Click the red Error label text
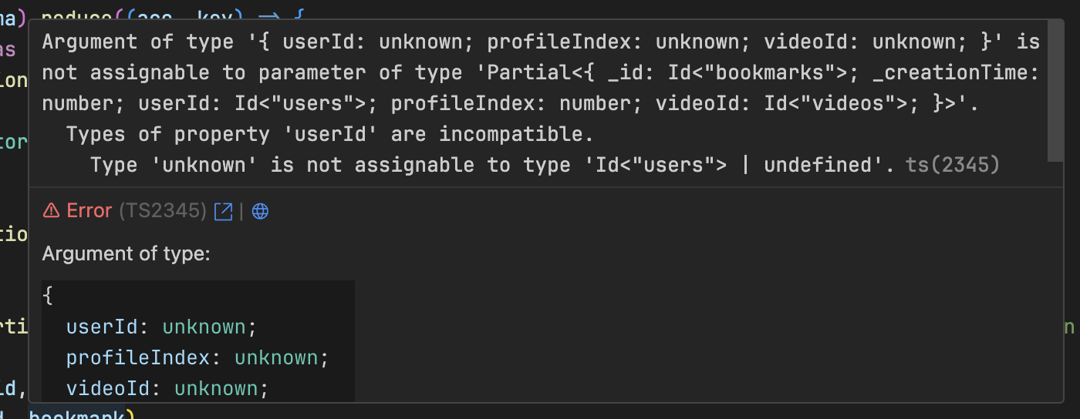1080x419 pixels. click(x=89, y=211)
